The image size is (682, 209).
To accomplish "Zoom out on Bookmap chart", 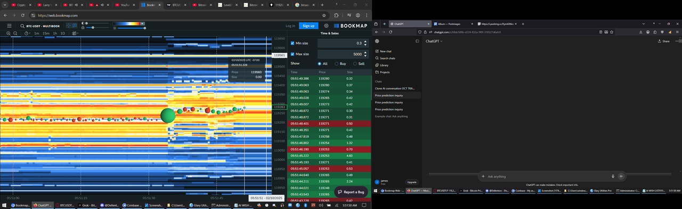I will pos(16,34).
